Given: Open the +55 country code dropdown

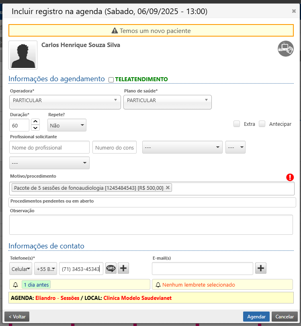Looking at the screenshot, I should [x=45, y=269].
